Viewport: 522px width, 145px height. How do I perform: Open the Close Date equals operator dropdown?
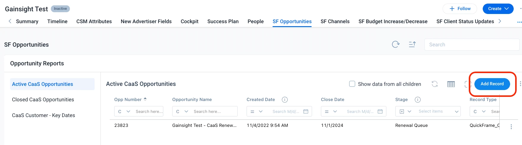pos(331,111)
